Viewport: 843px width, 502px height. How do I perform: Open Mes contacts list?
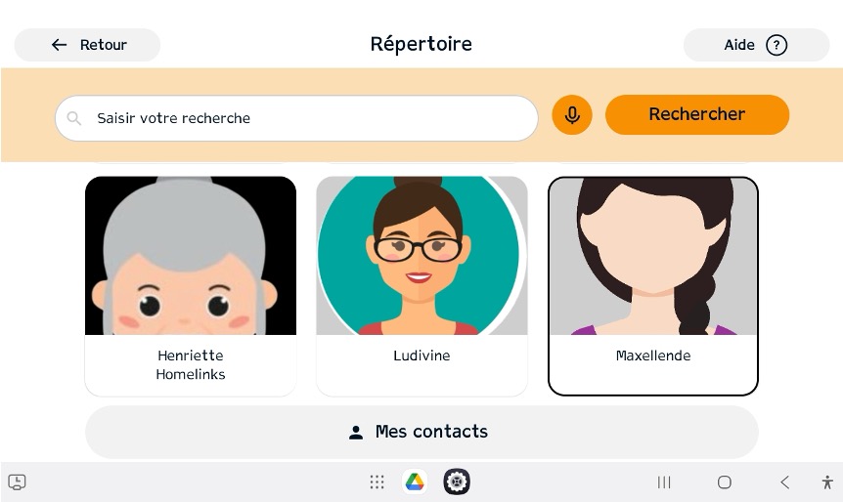coord(421,433)
